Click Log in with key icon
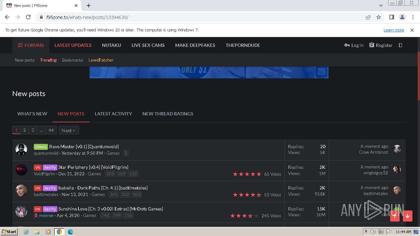 pyautogui.click(x=354, y=45)
